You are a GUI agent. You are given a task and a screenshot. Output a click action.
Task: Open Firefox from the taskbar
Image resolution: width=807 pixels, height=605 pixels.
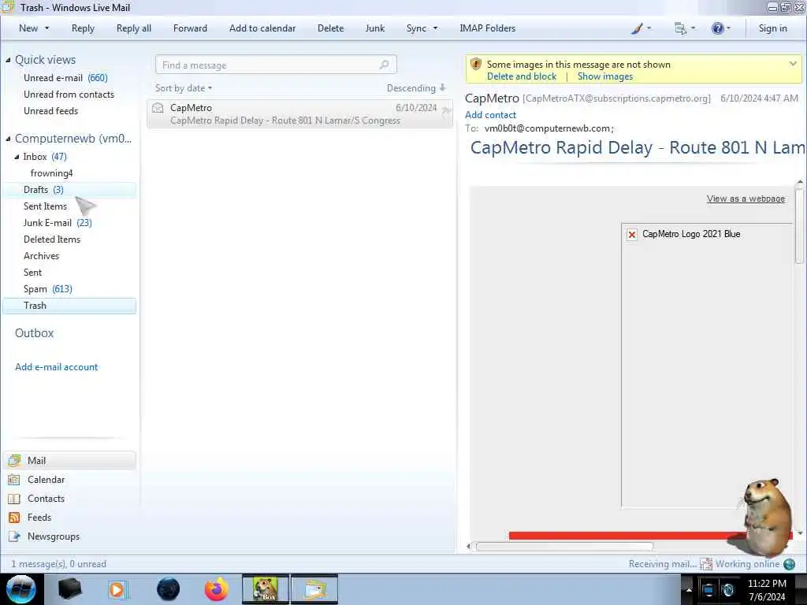[217, 589]
